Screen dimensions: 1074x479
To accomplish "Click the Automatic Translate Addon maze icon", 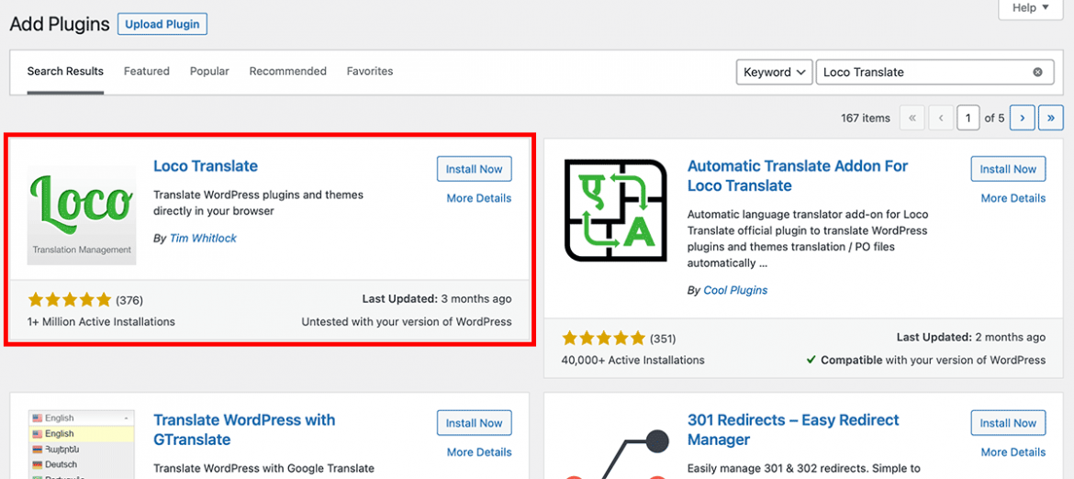I will [x=615, y=210].
